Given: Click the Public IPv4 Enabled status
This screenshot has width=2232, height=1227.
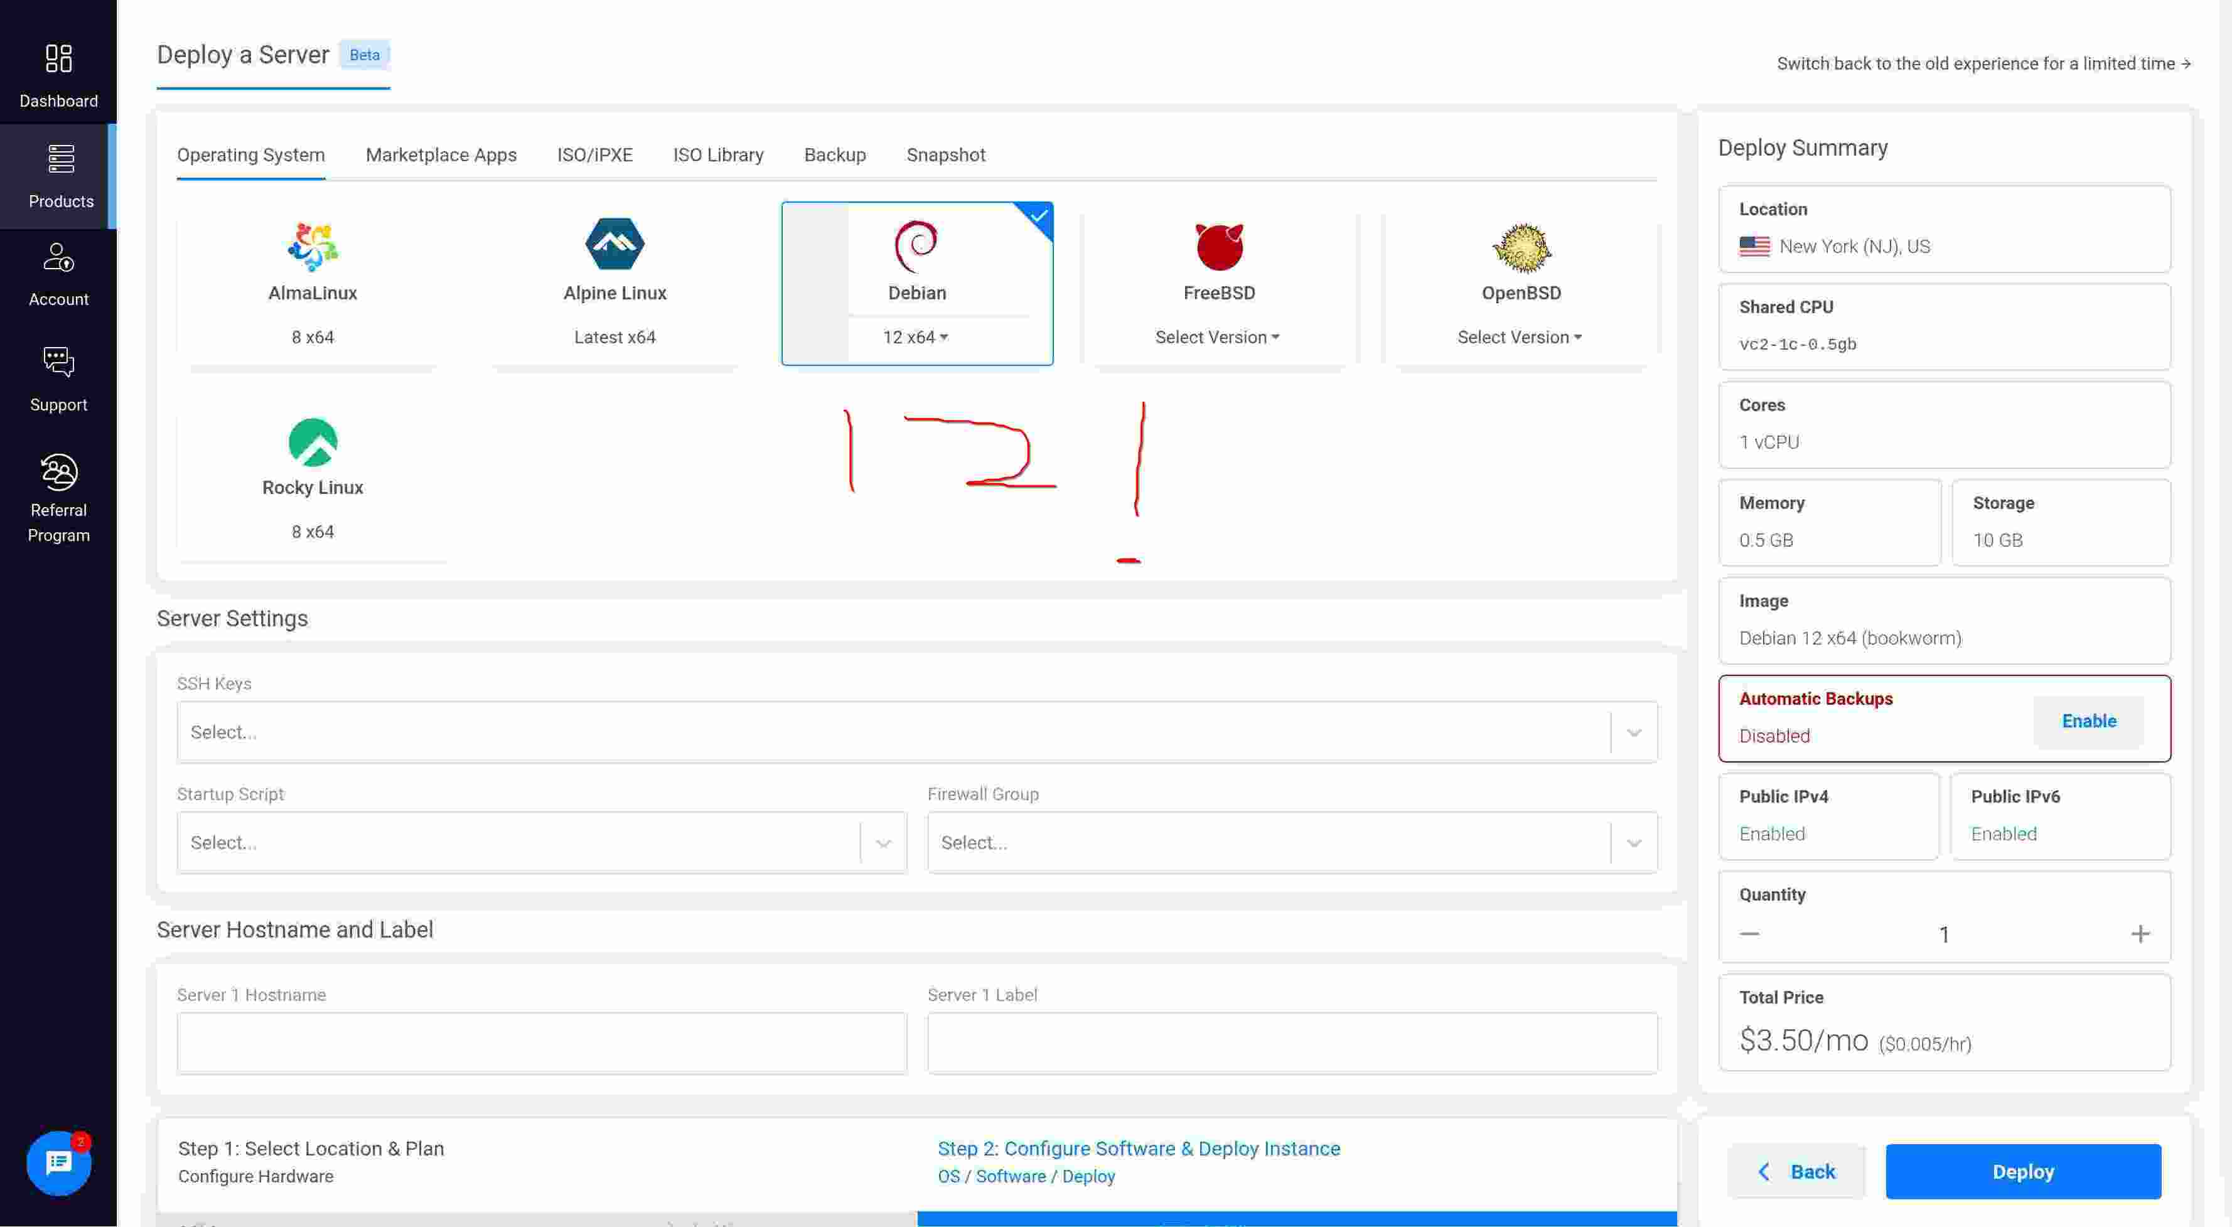Looking at the screenshot, I should [x=1772, y=833].
